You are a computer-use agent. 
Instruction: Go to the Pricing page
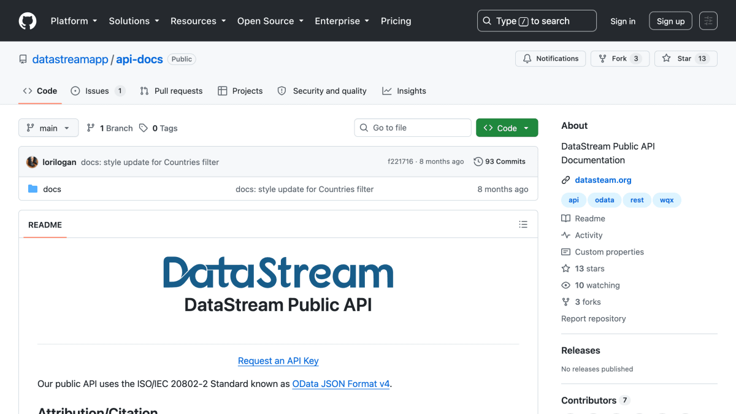[x=396, y=21]
